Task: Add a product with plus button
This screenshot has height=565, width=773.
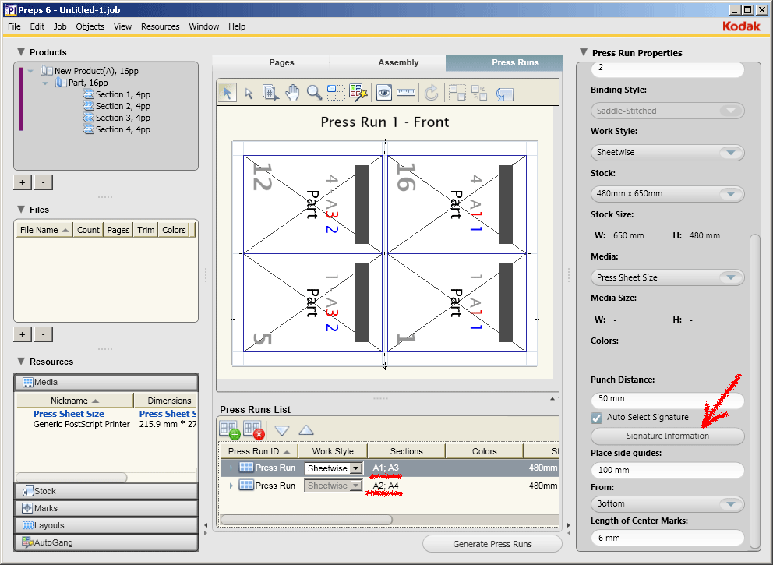Action: (x=22, y=182)
